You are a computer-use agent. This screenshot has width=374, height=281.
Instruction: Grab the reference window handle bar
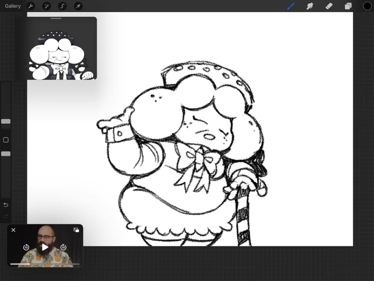click(56, 18)
